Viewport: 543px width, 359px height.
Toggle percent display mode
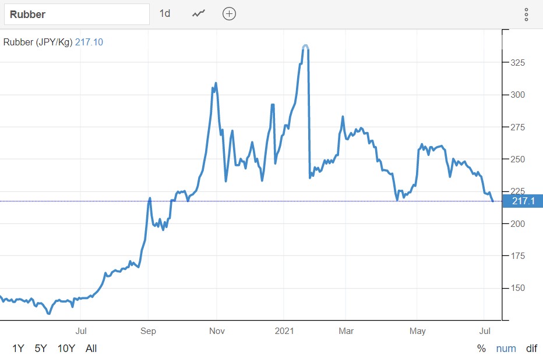point(481,349)
